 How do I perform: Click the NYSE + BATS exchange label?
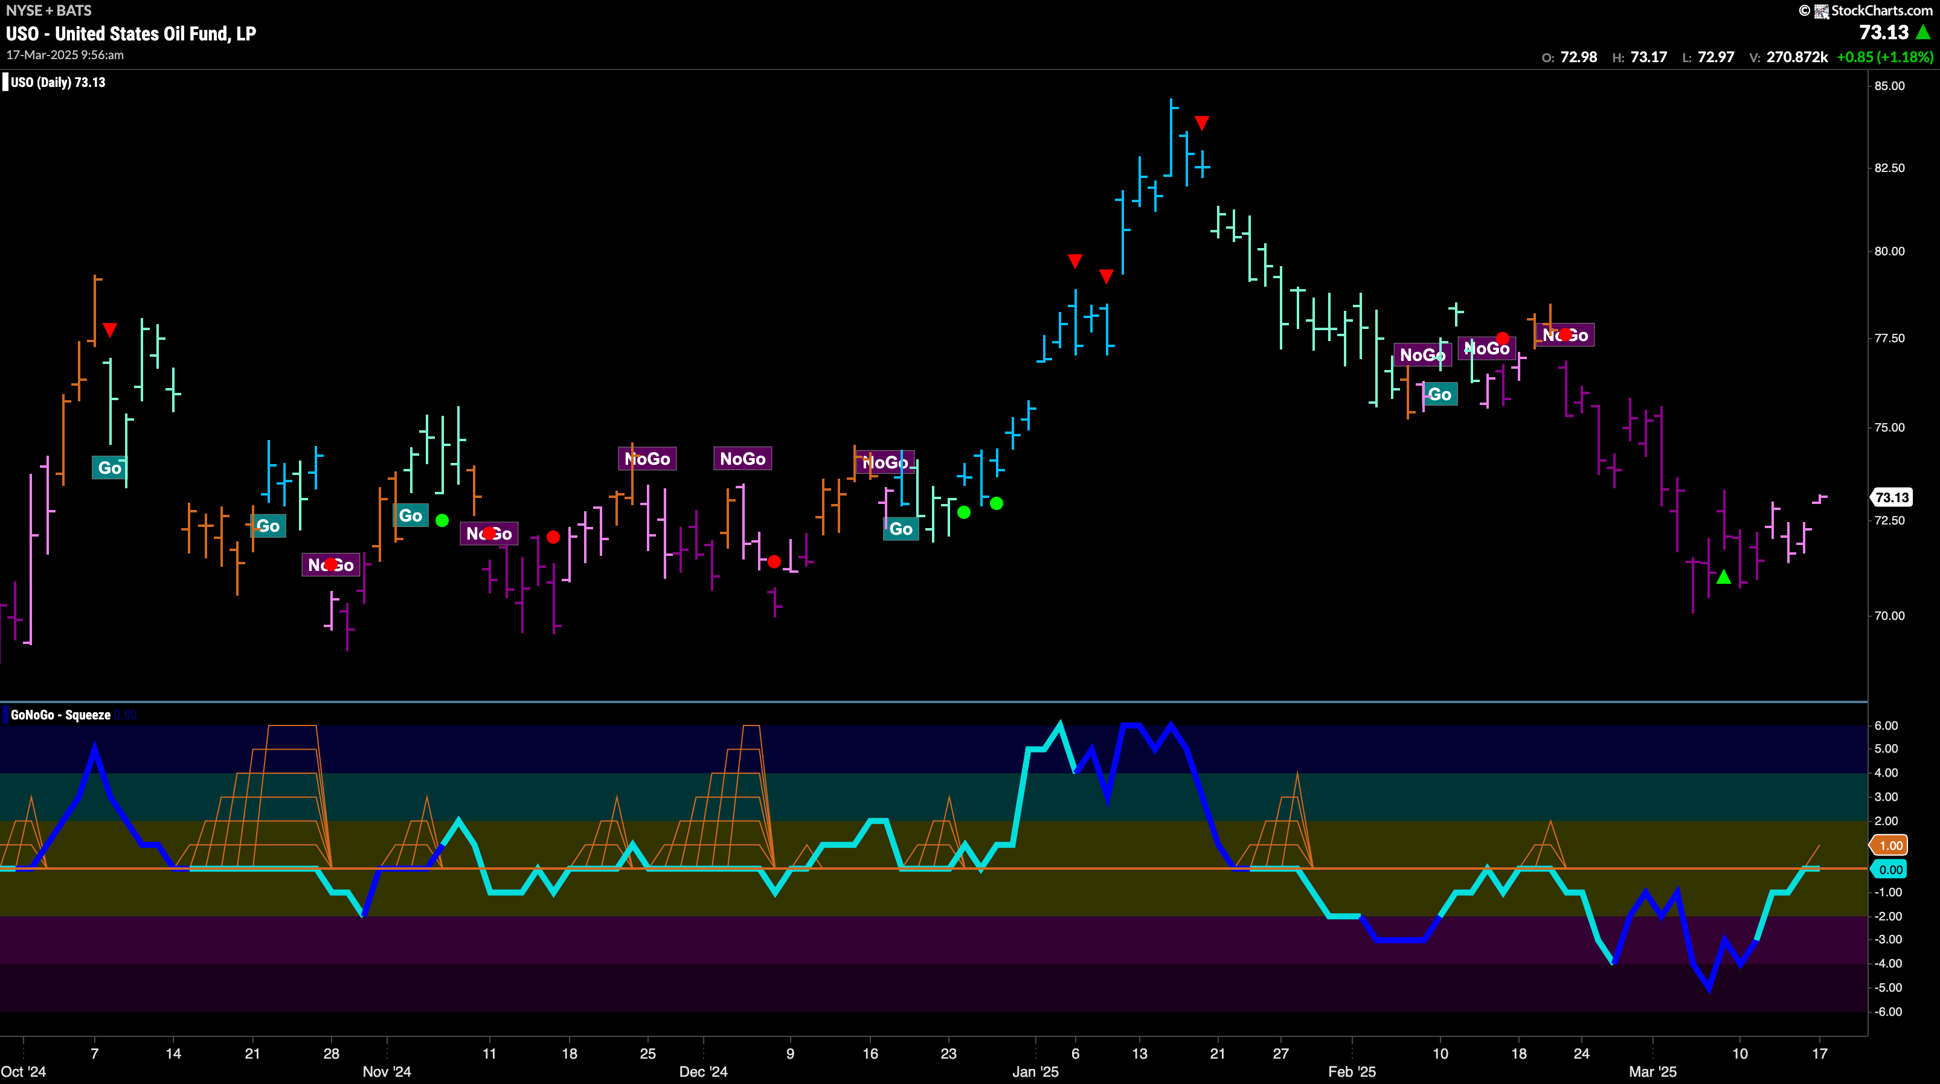click(x=49, y=10)
